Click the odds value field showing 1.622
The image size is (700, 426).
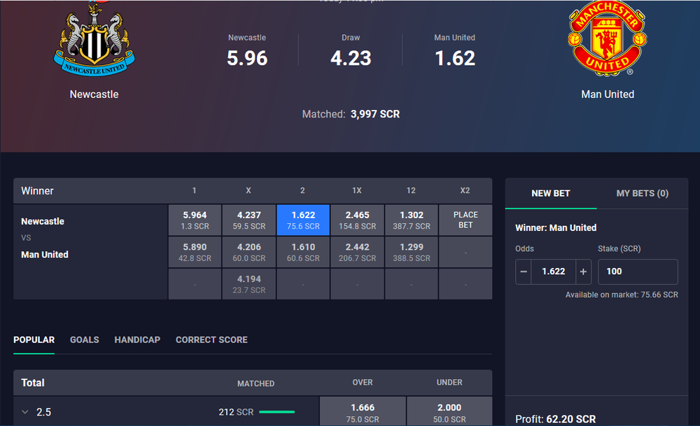pyautogui.click(x=554, y=271)
